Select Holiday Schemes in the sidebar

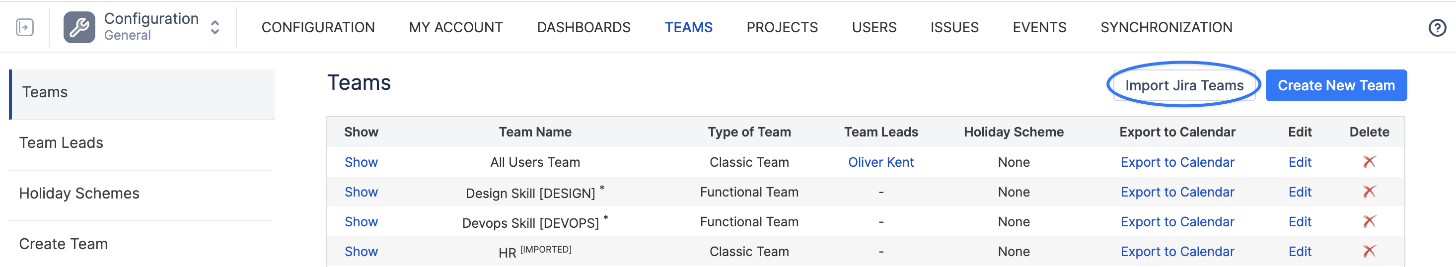click(x=79, y=193)
